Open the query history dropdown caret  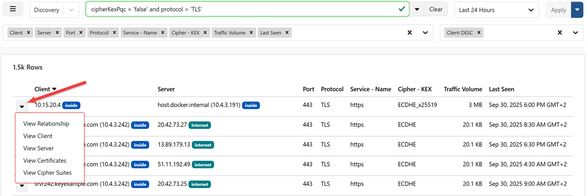(417, 10)
